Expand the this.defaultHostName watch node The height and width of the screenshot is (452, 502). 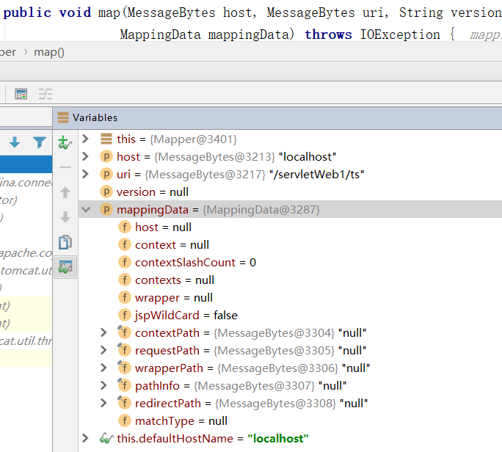85,438
